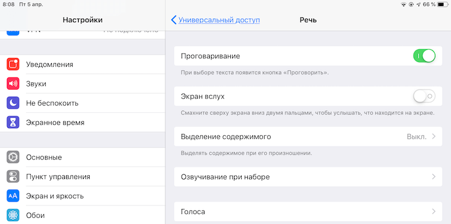Enable the Экран вслух switch
This screenshot has height=224, width=451.
tap(425, 96)
